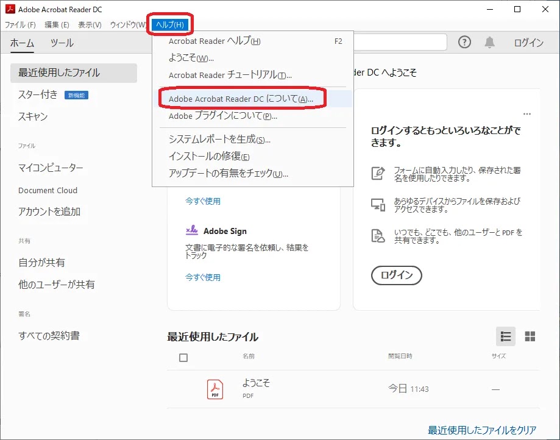The image size is (560, 440).
Task: Open すべての契約書 in sidebar
Action: (x=49, y=336)
